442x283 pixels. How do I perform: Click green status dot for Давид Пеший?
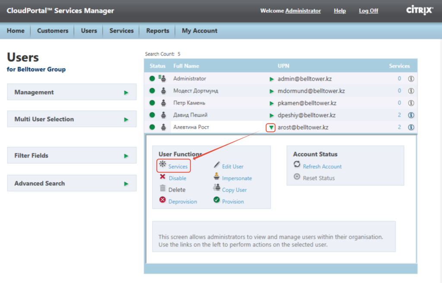pos(152,115)
